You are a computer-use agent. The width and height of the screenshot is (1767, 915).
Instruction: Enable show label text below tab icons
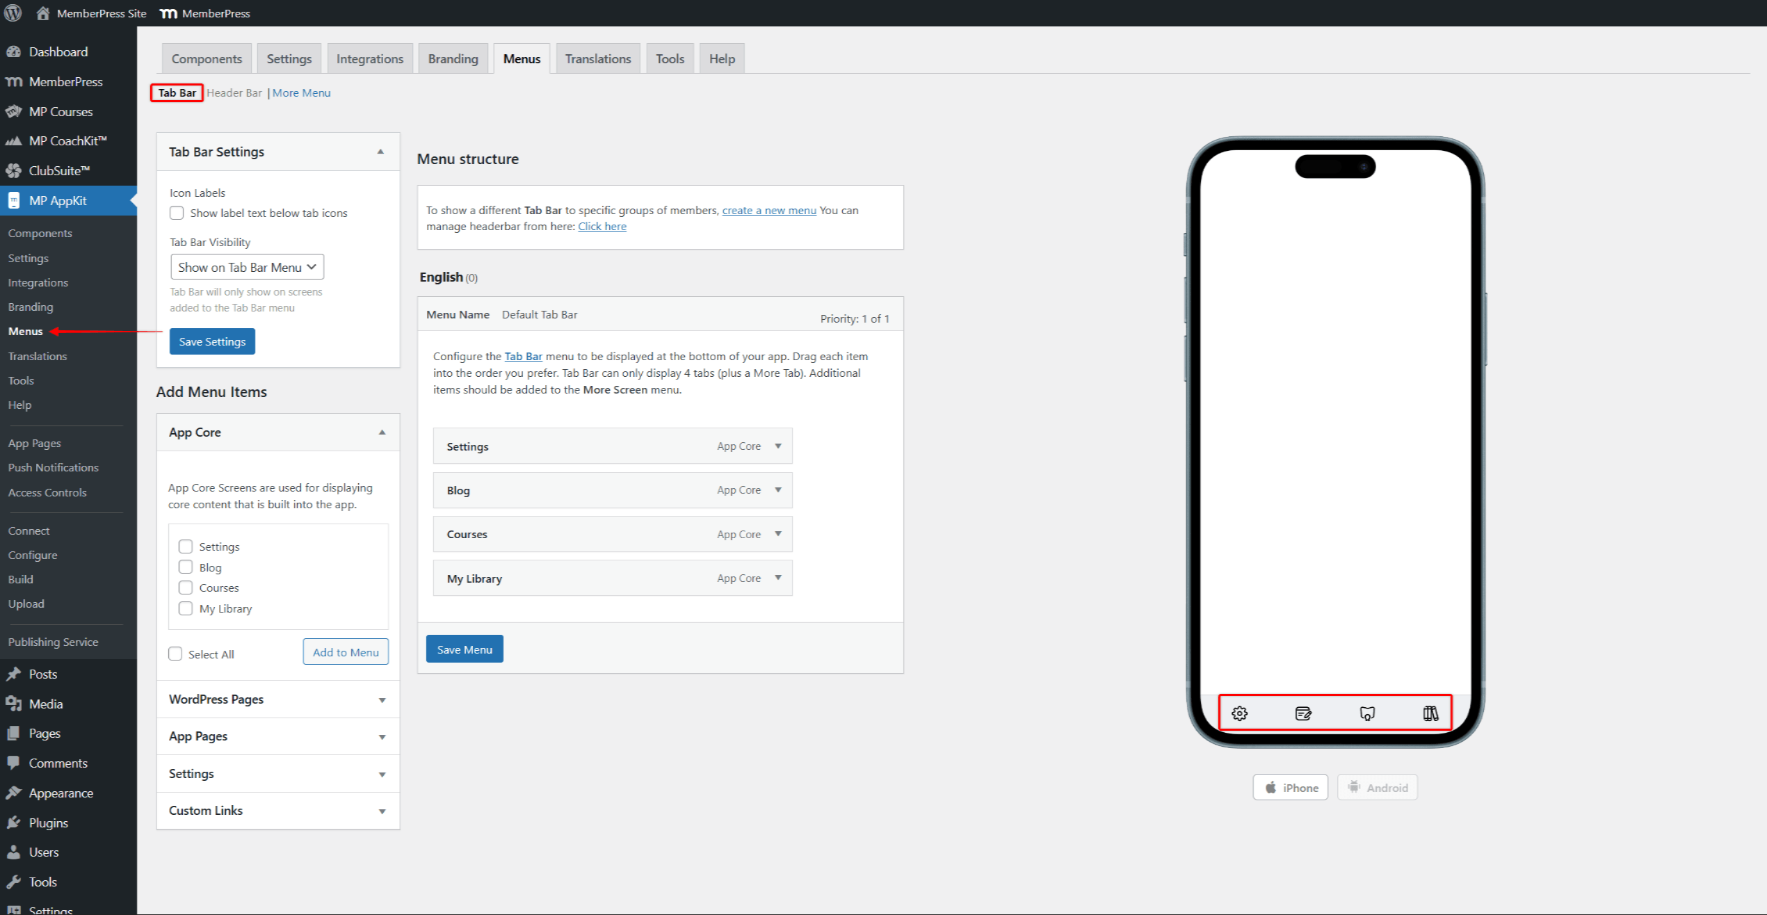(177, 213)
